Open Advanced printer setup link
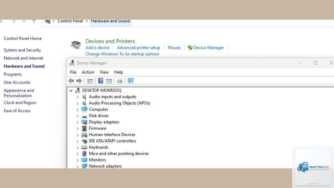Screen dimensions: 334x188 pyautogui.click(x=139, y=48)
